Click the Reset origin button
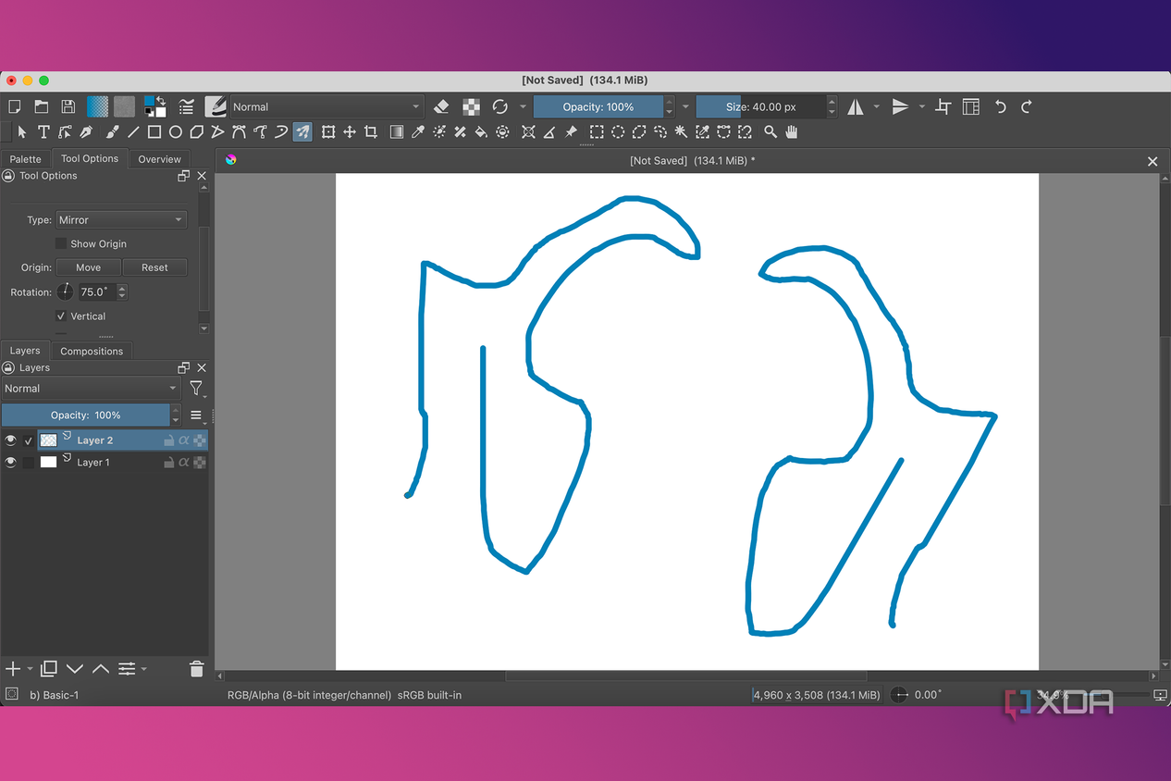This screenshot has width=1171, height=781. pos(154,267)
